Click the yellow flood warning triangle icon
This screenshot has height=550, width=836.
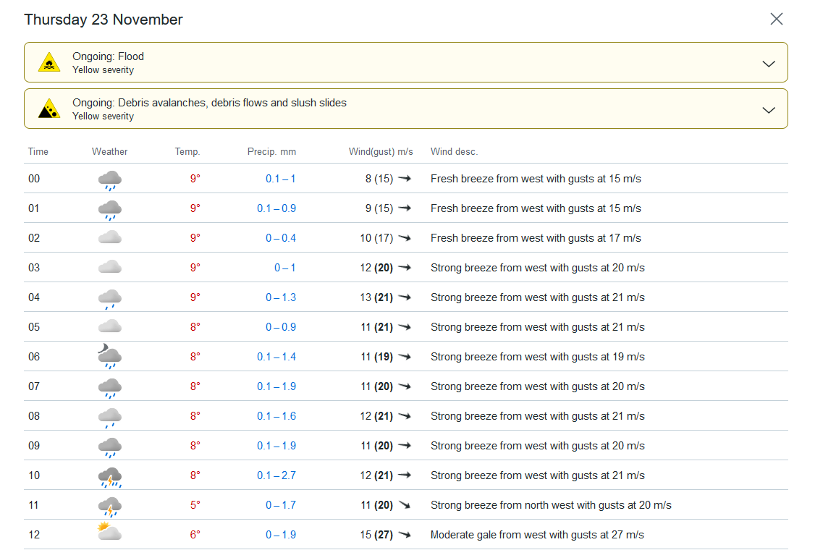coord(49,62)
